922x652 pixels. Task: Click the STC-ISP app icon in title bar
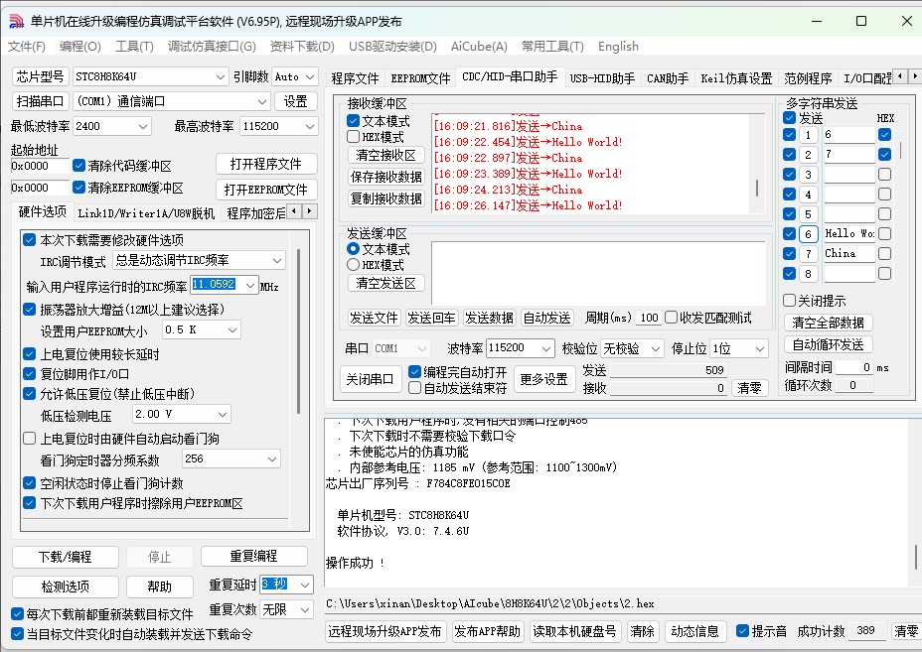pos(16,21)
